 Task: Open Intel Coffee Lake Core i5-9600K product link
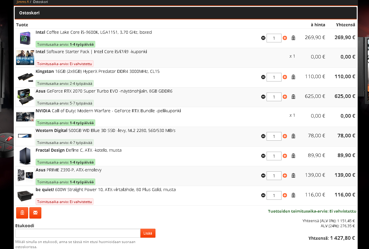[94, 32]
